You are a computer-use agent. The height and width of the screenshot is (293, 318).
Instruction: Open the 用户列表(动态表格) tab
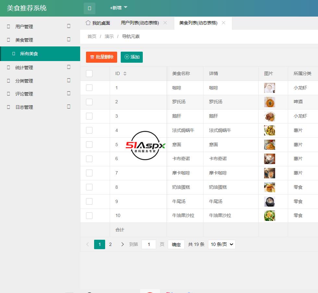[140, 23]
